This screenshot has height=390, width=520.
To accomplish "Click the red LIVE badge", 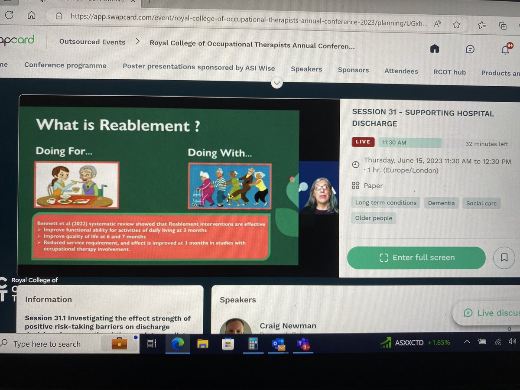I will tap(363, 142).
